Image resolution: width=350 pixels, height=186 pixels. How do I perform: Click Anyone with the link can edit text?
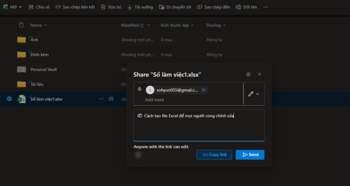pos(161,147)
